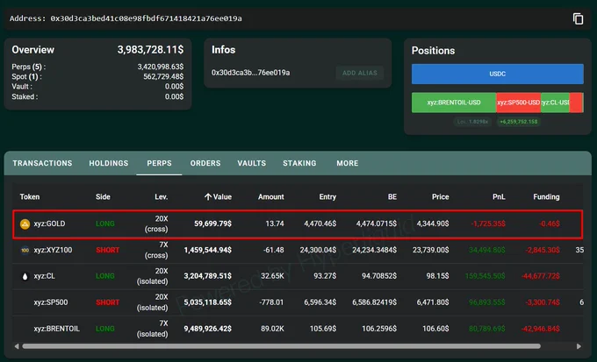This screenshot has width=597, height=362.
Task: Click the Spot (1) overview row label
Action: tap(26, 77)
